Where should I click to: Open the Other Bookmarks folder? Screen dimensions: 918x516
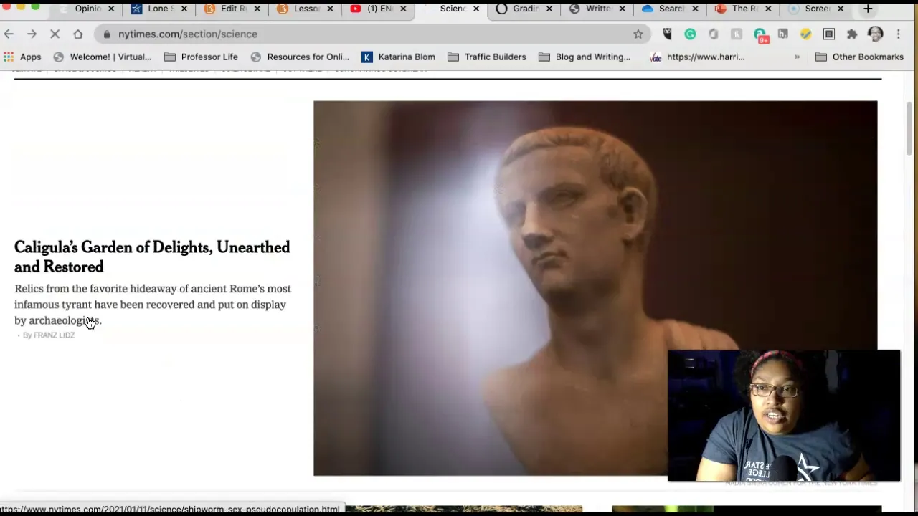pos(859,57)
